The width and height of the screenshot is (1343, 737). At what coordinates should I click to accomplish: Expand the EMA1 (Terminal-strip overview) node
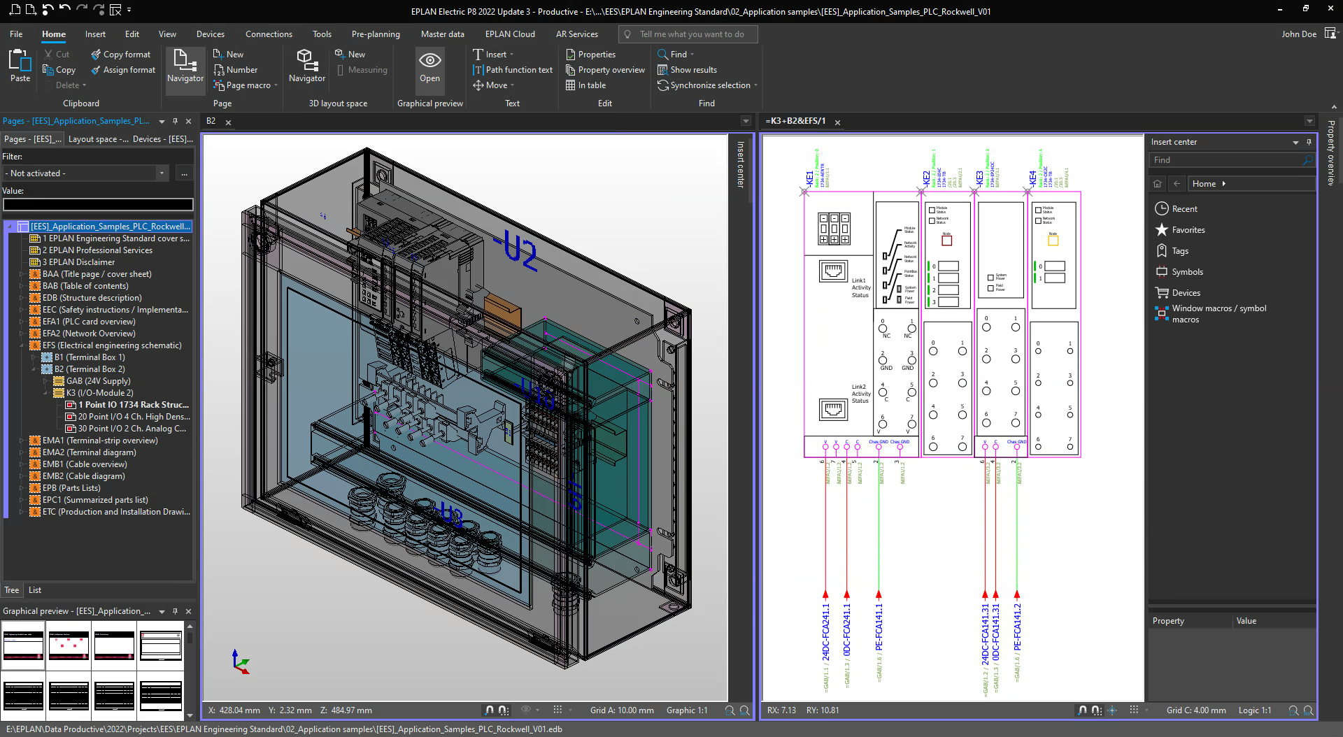point(22,441)
